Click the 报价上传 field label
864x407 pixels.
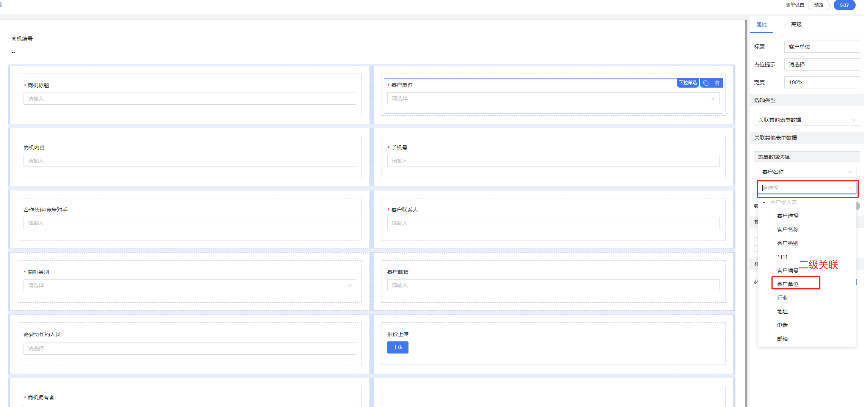pyautogui.click(x=398, y=334)
